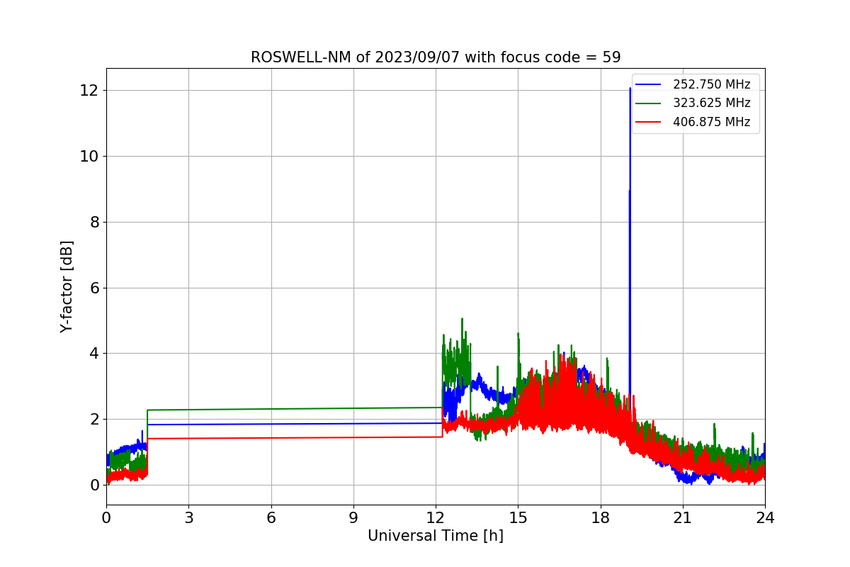Viewport: 850px width, 567px height.
Task: Click the y-axis tick label 10
Action: click(x=89, y=157)
